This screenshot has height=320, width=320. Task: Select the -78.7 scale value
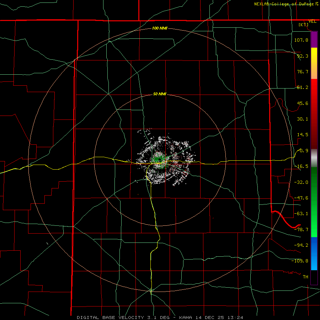click(x=301, y=230)
